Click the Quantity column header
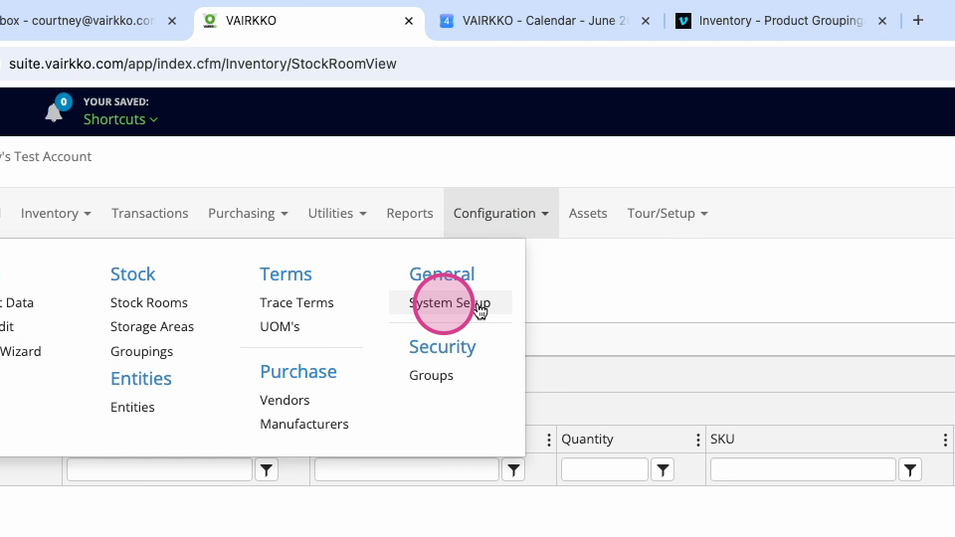This screenshot has height=537, width=955. pyautogui.click(x=587, y=439)
